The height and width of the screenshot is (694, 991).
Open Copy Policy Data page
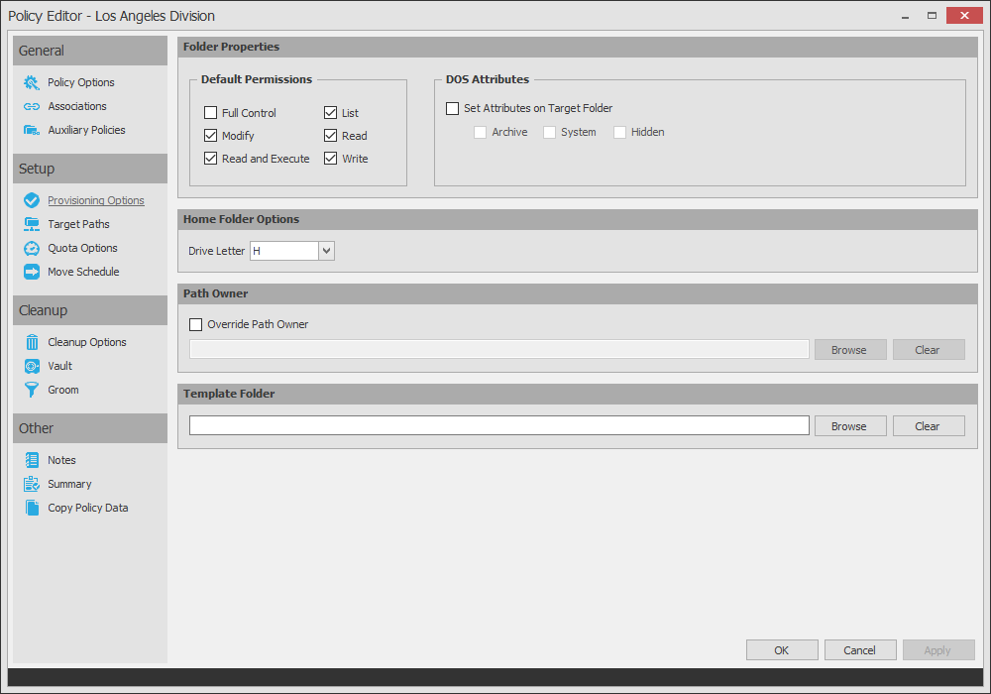tap(88, 508)
